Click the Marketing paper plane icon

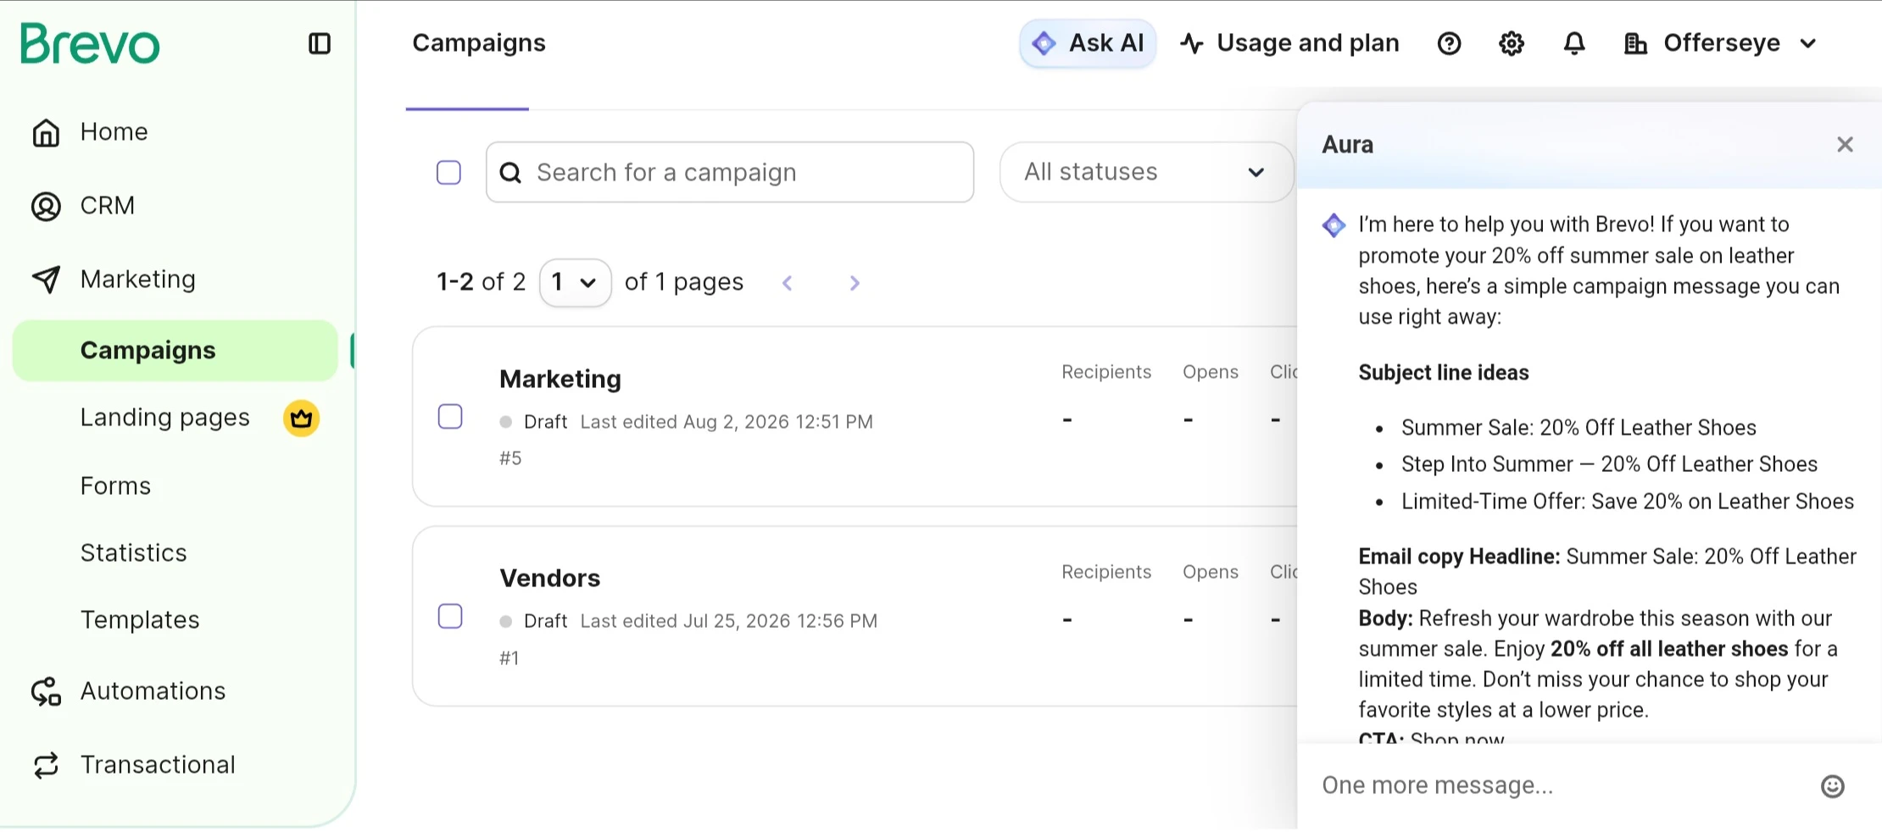[x=46, y=280]
